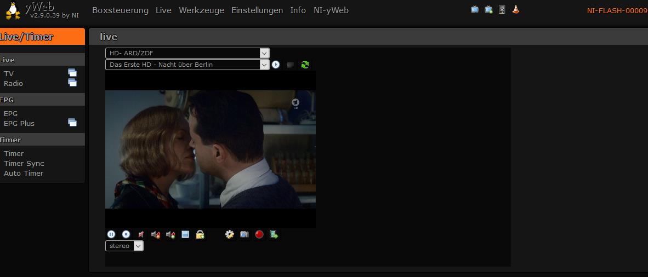The height and width of the screenshot is (277, 648).
Task: Stop the live stream playback
Action: click(126, 234)
